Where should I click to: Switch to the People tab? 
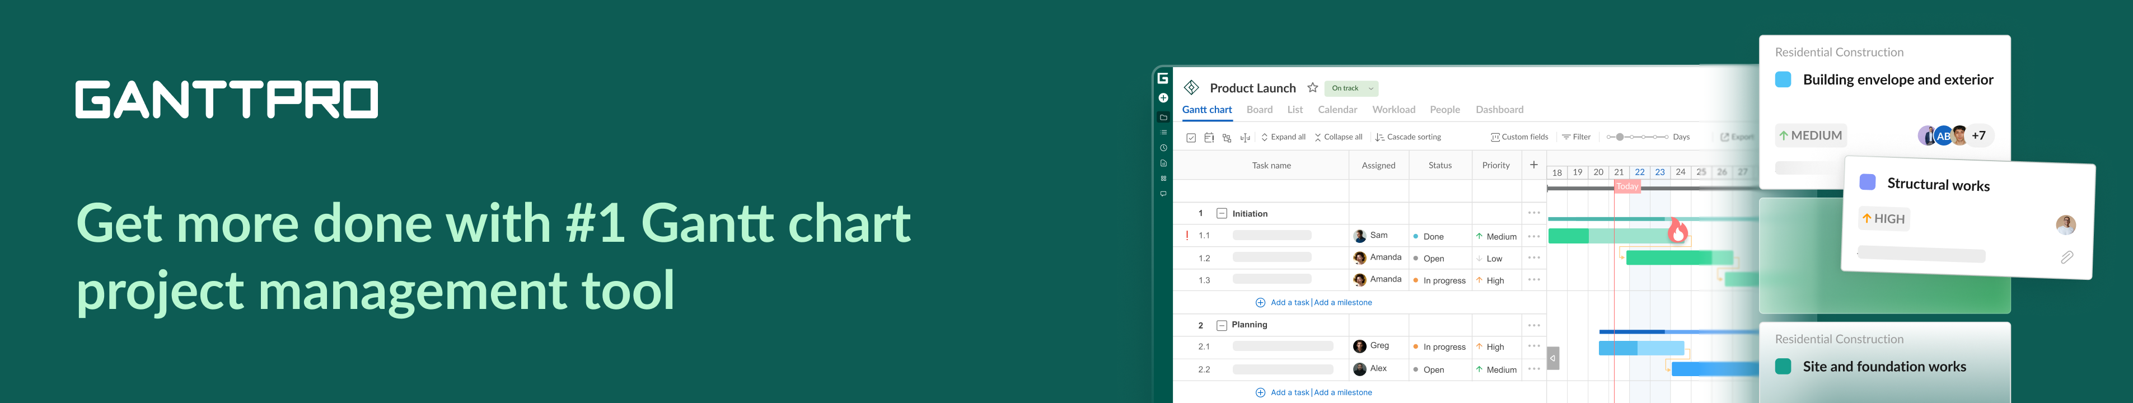click(1445, 110)
